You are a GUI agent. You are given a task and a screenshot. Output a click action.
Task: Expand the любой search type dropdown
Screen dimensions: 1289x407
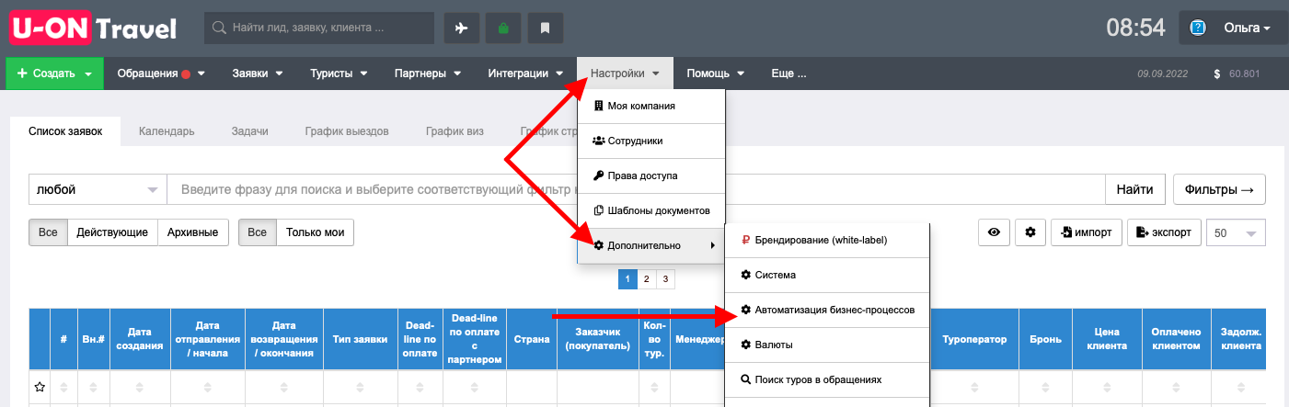pyautogui.click(x=98, y=189)
